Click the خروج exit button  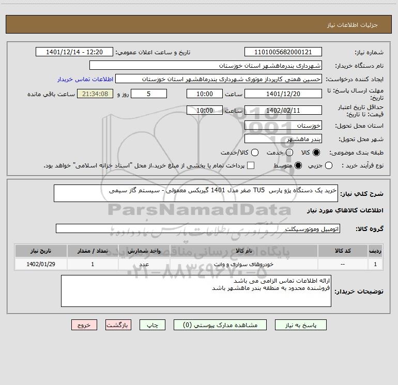tap(84, 325)
